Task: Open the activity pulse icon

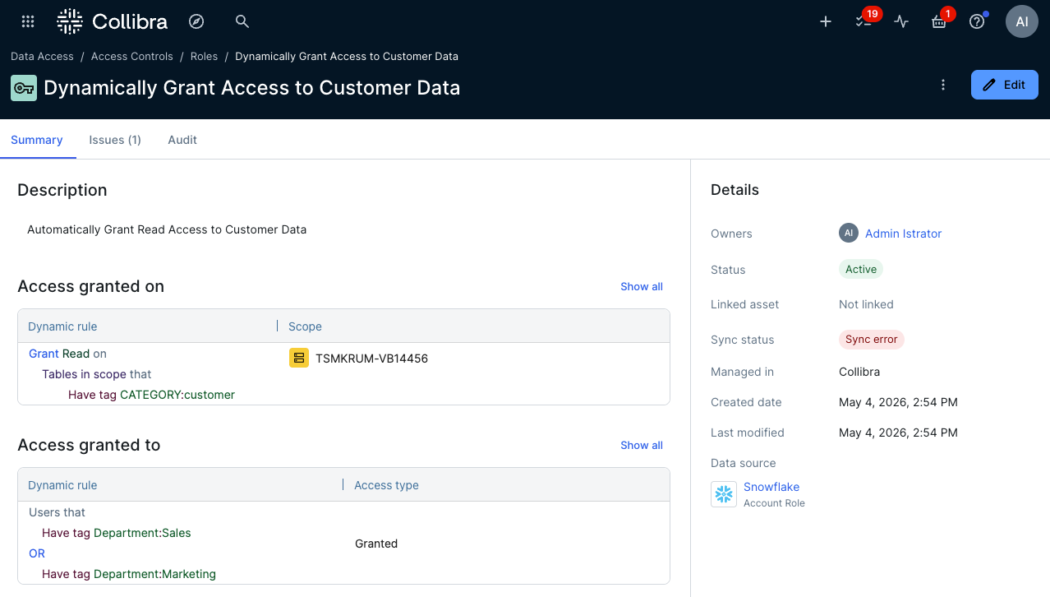Action: pos(901,22)
